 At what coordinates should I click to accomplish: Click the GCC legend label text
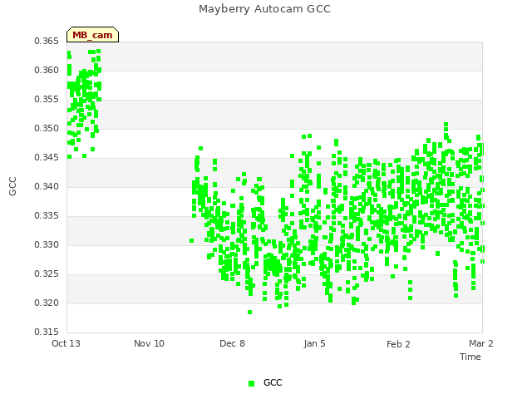pos(273,382)
